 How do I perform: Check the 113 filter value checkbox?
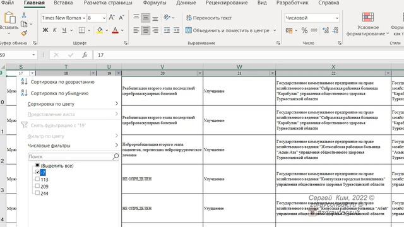[37, 179]
